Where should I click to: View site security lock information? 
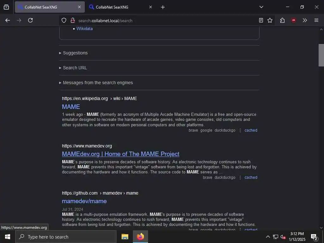72,20
